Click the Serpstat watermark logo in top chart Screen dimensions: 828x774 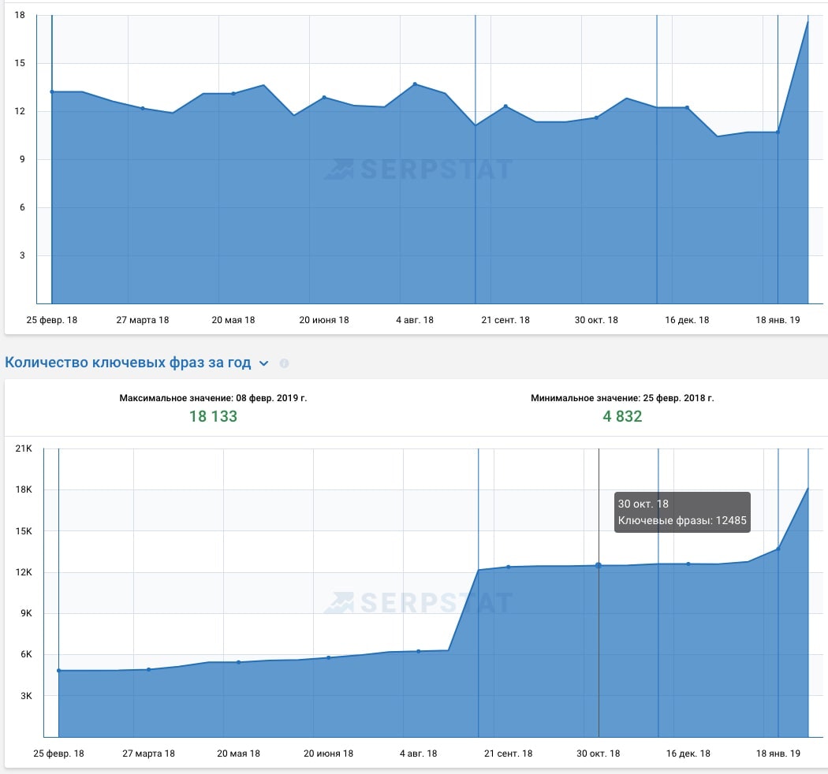(x=418, y=169)
